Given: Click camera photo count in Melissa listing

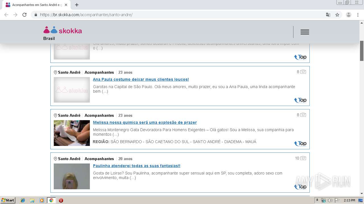Looking at the screenshot, I should (x=301, y=115).
